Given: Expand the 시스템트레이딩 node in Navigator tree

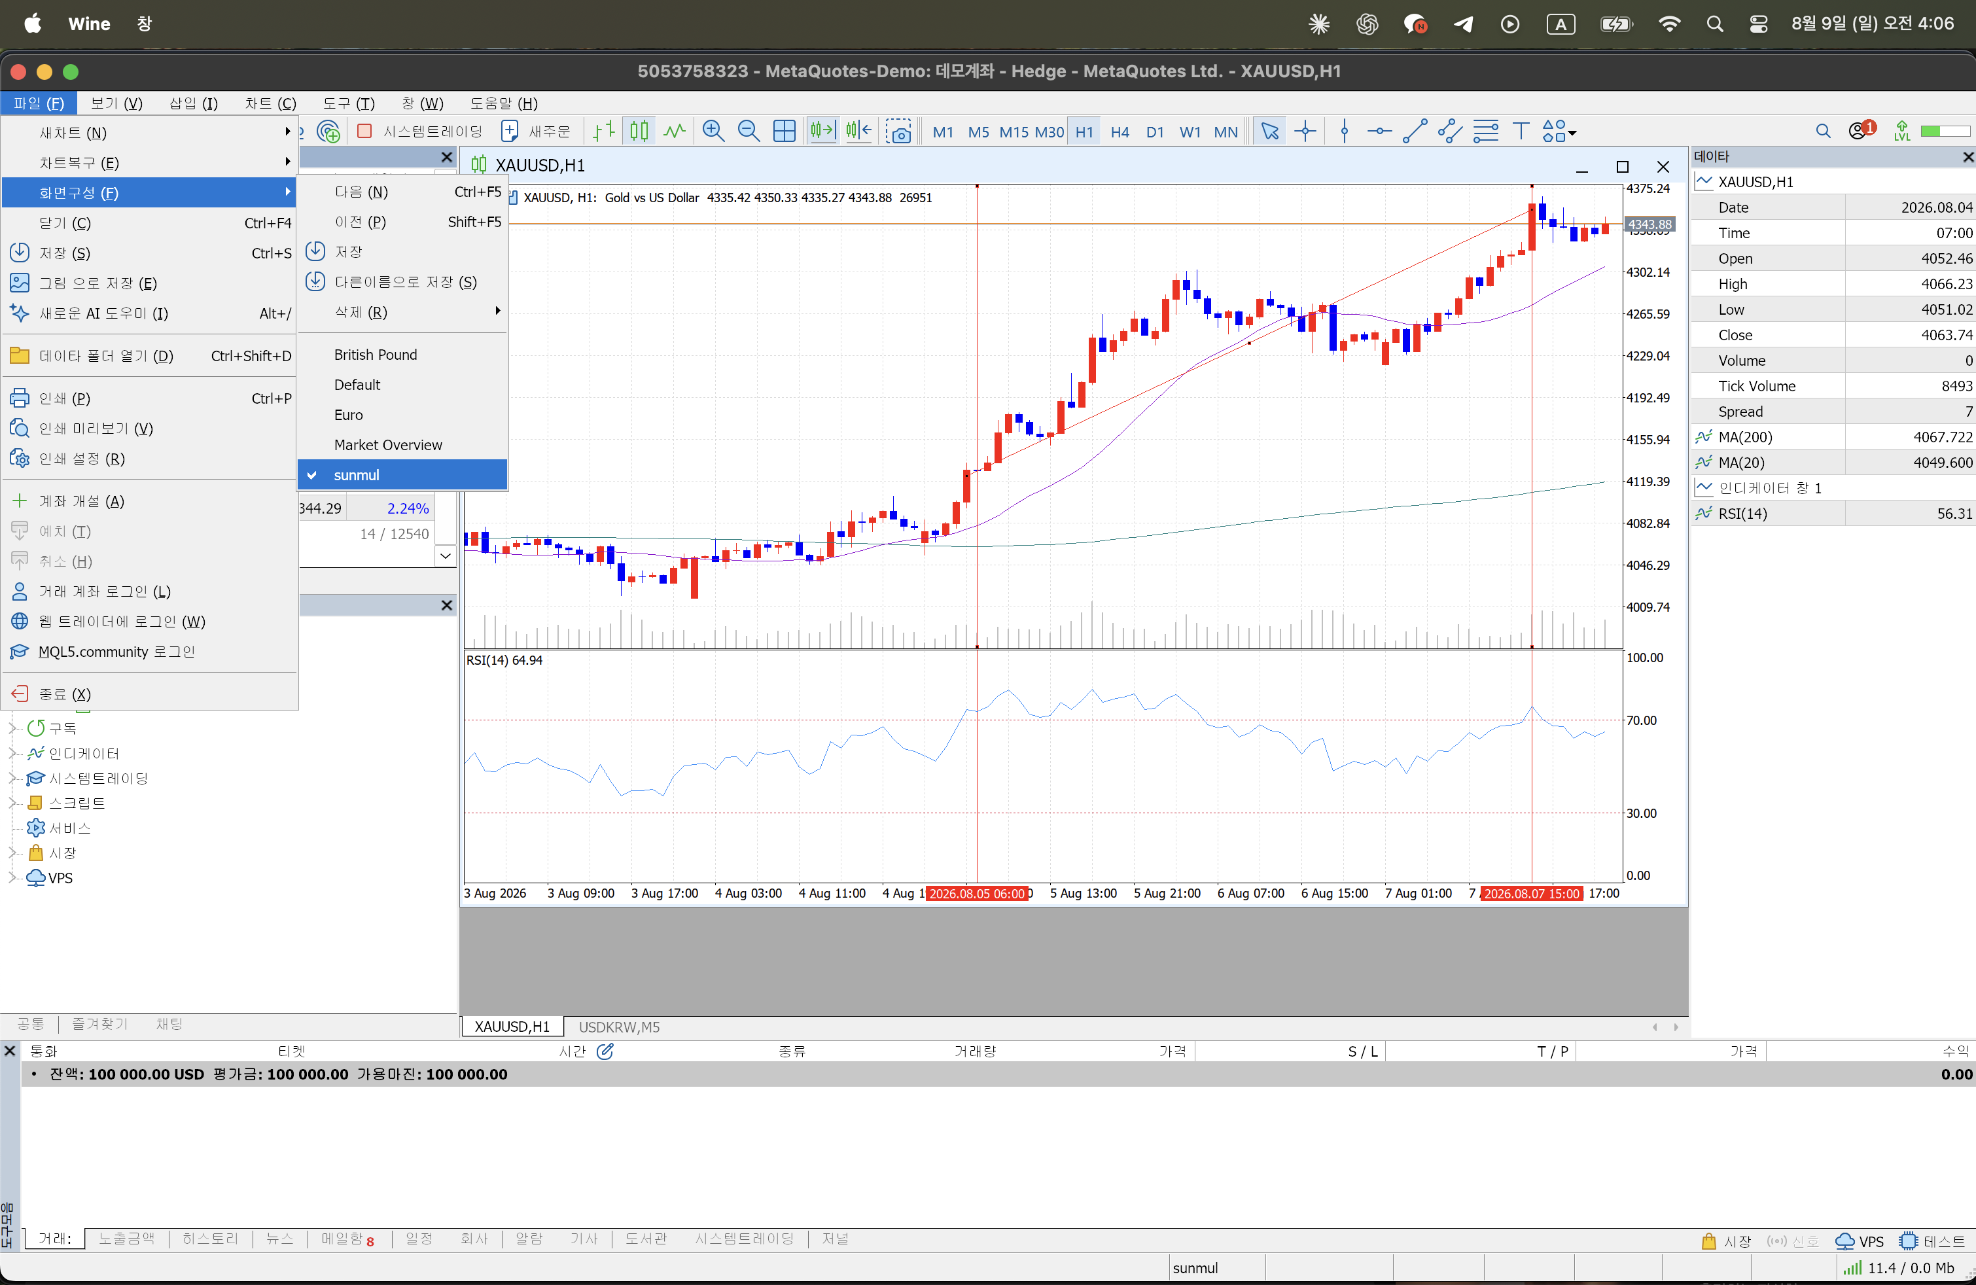Looking at the screenshot, I should click(x=12, y=778).
